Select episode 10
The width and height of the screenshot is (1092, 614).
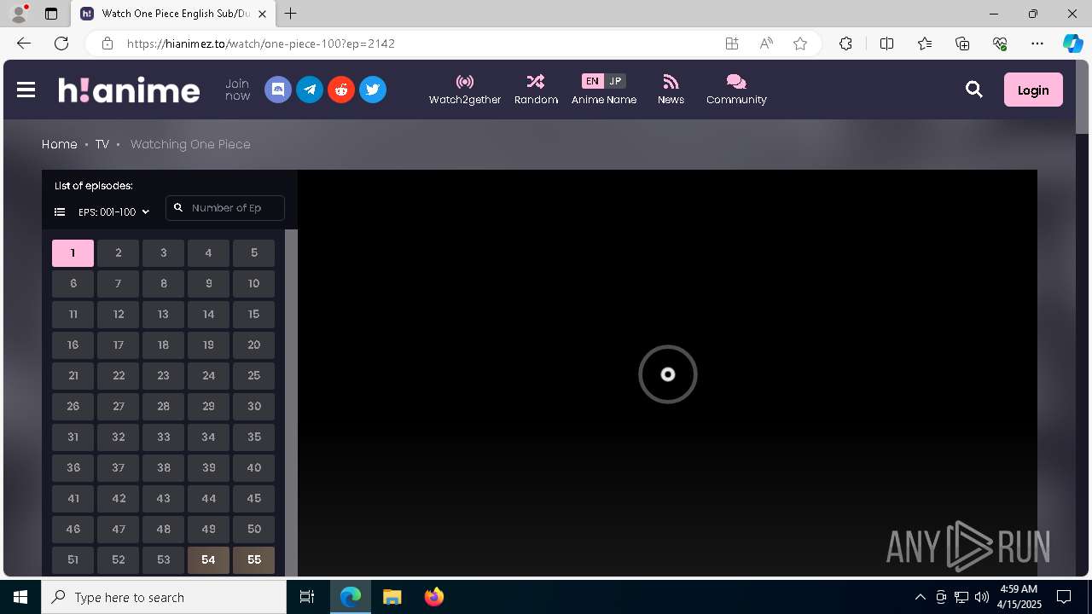pos(253,284)
